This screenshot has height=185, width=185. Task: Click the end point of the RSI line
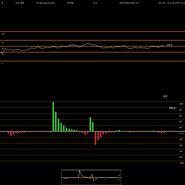pyautogui.click(x=164, y=46)
